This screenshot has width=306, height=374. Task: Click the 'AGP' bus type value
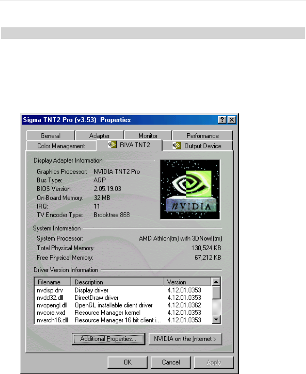click(100, 180)
